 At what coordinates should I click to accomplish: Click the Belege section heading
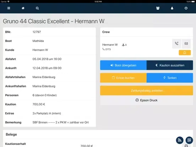coord(11,135)
